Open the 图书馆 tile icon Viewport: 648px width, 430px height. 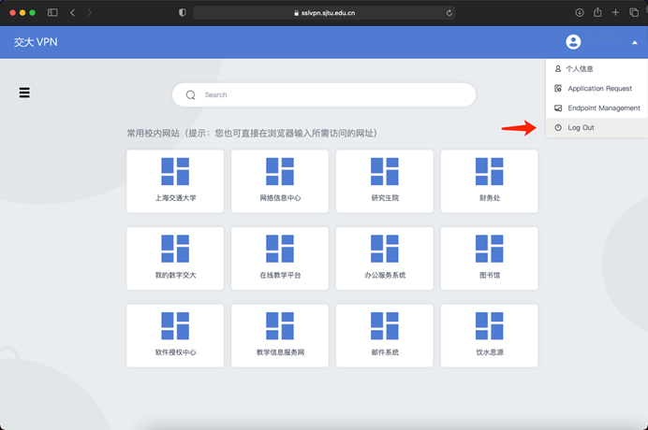(490, 249)
